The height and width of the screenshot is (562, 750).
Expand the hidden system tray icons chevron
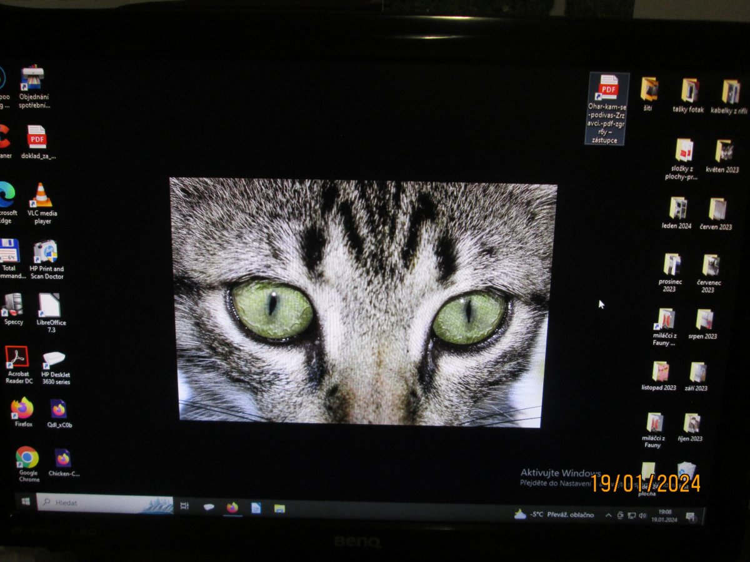[608, 515]
